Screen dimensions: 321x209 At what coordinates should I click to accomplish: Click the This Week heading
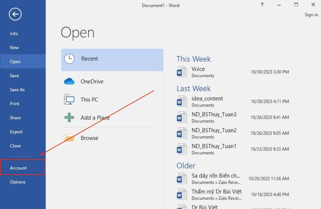[194, 59]
